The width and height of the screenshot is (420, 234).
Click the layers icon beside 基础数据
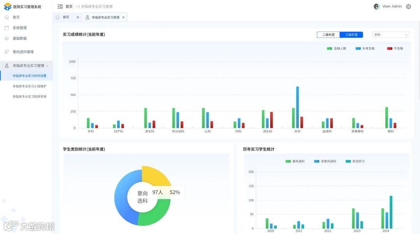pyautogui.click(x=7, y=38)
